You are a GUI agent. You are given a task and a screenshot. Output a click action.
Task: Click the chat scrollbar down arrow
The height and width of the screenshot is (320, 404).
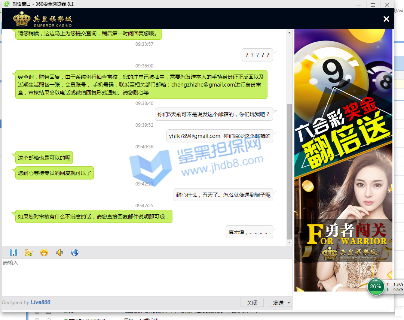289,242
